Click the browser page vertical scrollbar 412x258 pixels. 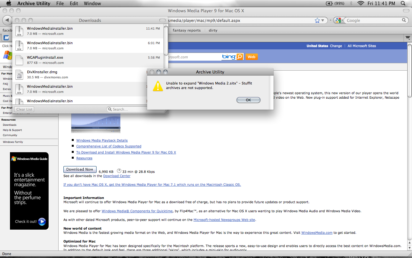tap(409, 71)
